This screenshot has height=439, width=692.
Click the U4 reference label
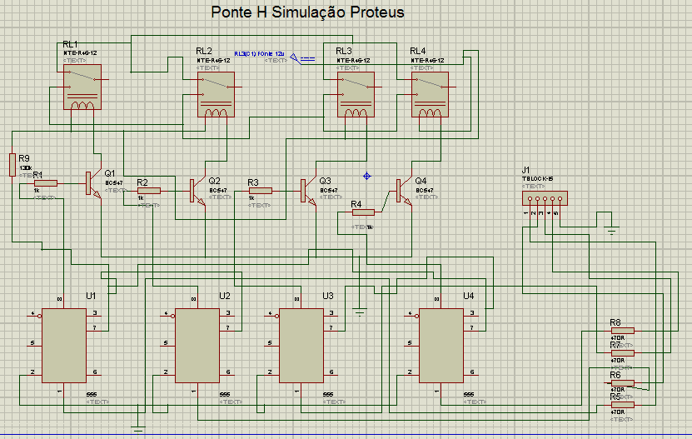(x=469, y=296)
